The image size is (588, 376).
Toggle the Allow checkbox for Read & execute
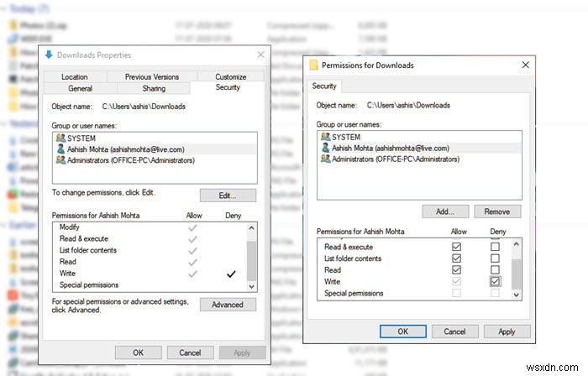(x=456, y=247)
